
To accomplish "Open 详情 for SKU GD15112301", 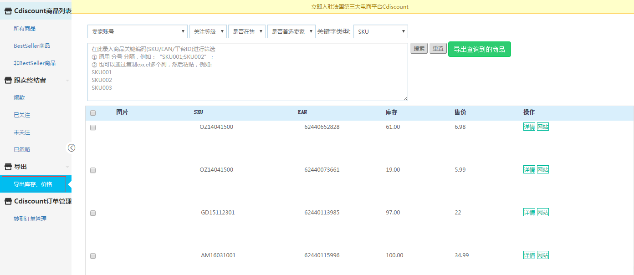I will click(x=529, y=212).
